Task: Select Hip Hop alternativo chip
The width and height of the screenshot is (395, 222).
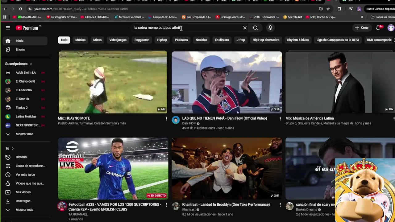Action: pyautogui.click(x=266, y=40)
